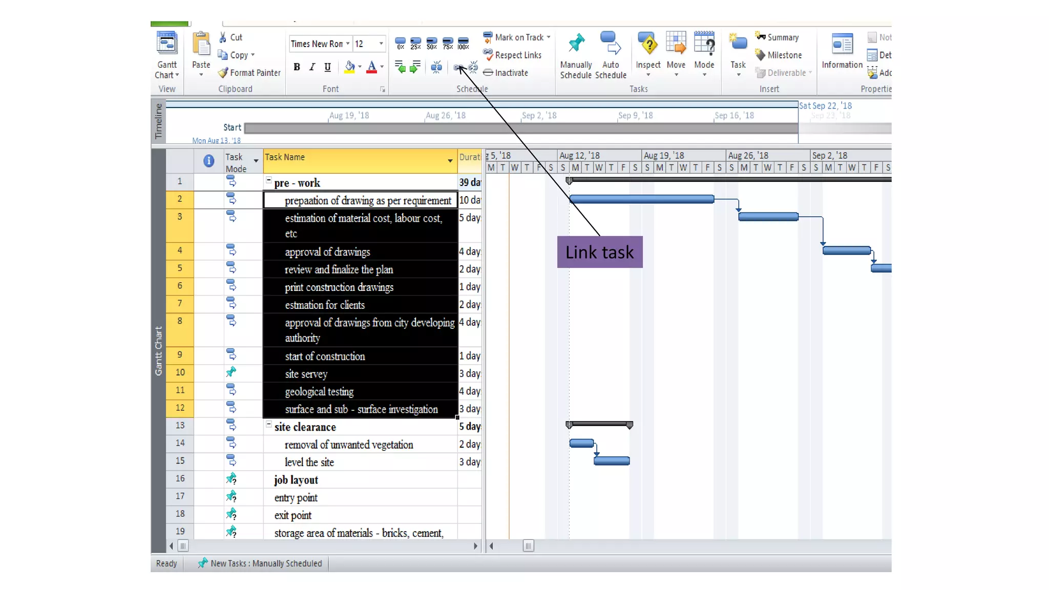Insert a Milestone

pyautogui.click(x=779, y=55)
